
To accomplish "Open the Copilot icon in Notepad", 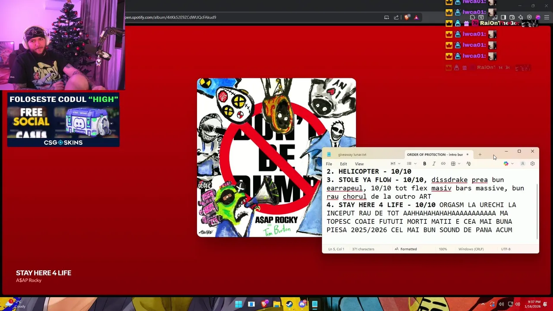I will 506,164.
